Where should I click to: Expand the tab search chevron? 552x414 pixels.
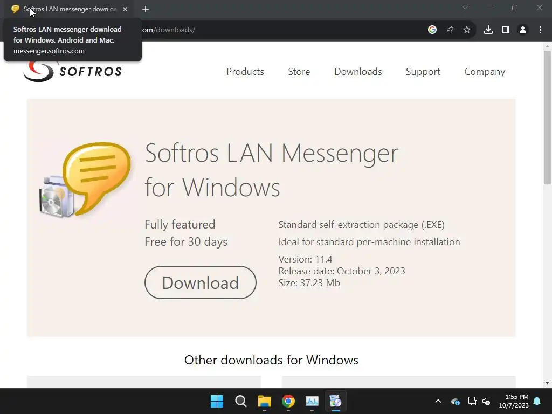(465, 8)
